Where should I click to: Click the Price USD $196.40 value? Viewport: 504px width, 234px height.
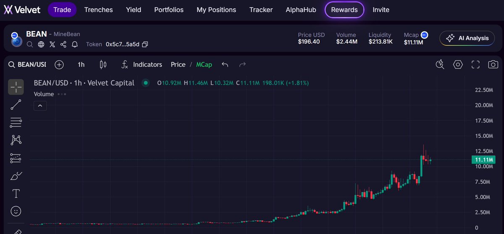(x=309, y=42)
